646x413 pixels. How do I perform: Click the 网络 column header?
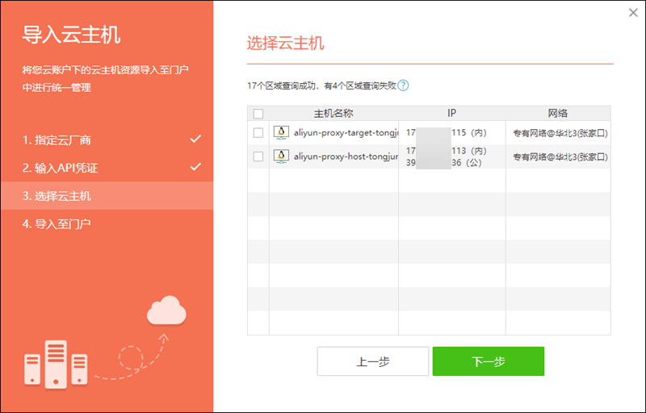click(x=557, y=114)
